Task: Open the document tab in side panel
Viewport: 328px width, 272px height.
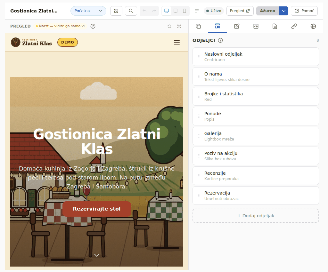Action: pos(275,26)
